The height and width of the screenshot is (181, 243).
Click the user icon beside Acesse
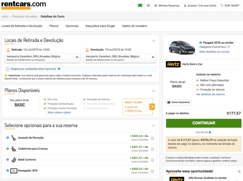tap(185, 6)
